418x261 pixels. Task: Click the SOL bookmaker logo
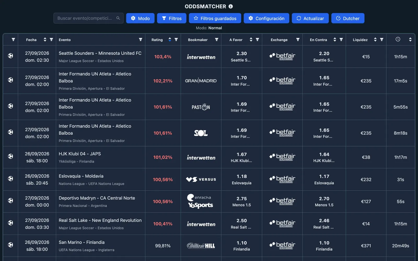pyautogui.click(x=201, y=133)
